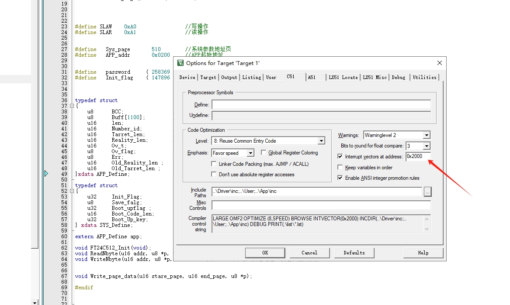The width and height of the screenshot is (510, 305).
Task: Open the LX51 Misc tab
Action: coord(375,77)
